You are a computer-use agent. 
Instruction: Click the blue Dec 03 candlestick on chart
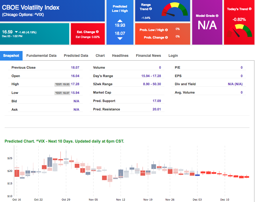pyautogui.click(x=197, y=175)
